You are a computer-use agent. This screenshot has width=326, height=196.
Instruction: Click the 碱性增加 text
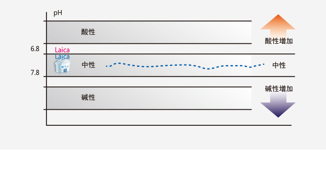pos(279,89)
